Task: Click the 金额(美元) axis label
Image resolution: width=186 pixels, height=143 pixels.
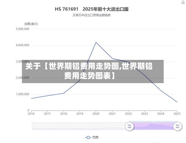Action: click(31, 24)
